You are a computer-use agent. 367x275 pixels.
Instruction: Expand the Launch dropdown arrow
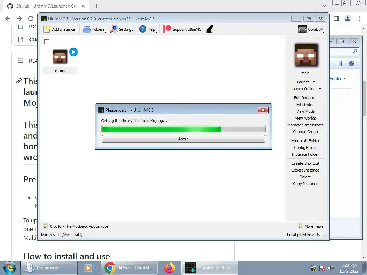(x=314, y=82)
